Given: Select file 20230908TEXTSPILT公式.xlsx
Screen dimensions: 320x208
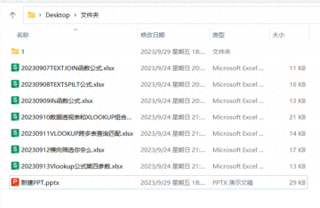Looking at the screenshot, I should 63,84.
